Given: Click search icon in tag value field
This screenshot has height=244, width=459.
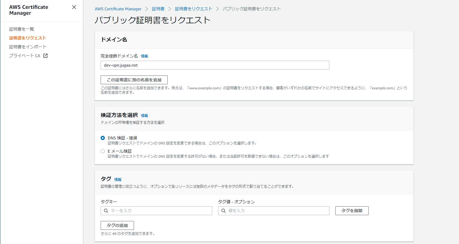Looking at the screenshot, I should click(223, 211).
